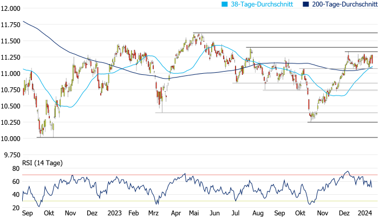Click the 10.000 price axis label

11,138
